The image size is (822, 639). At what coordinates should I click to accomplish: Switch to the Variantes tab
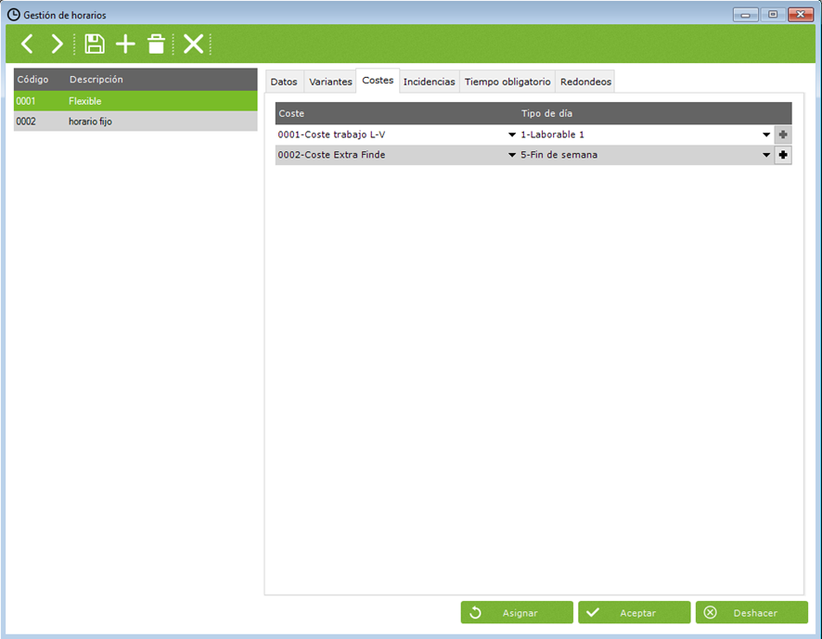pos(330,82)
